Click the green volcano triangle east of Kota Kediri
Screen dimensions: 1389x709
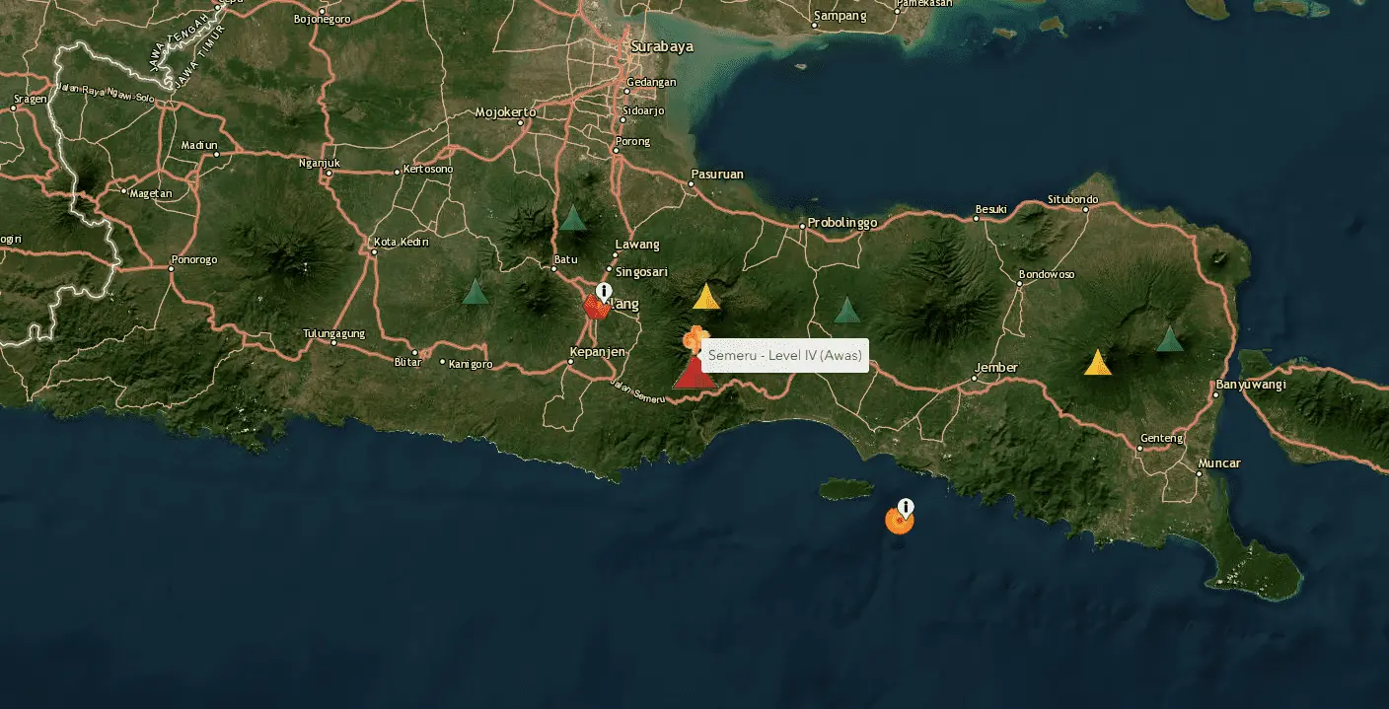point(475,292)
